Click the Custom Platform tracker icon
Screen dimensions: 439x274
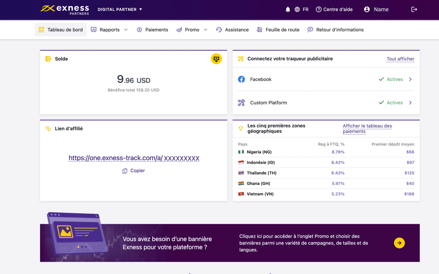(241, 103)
